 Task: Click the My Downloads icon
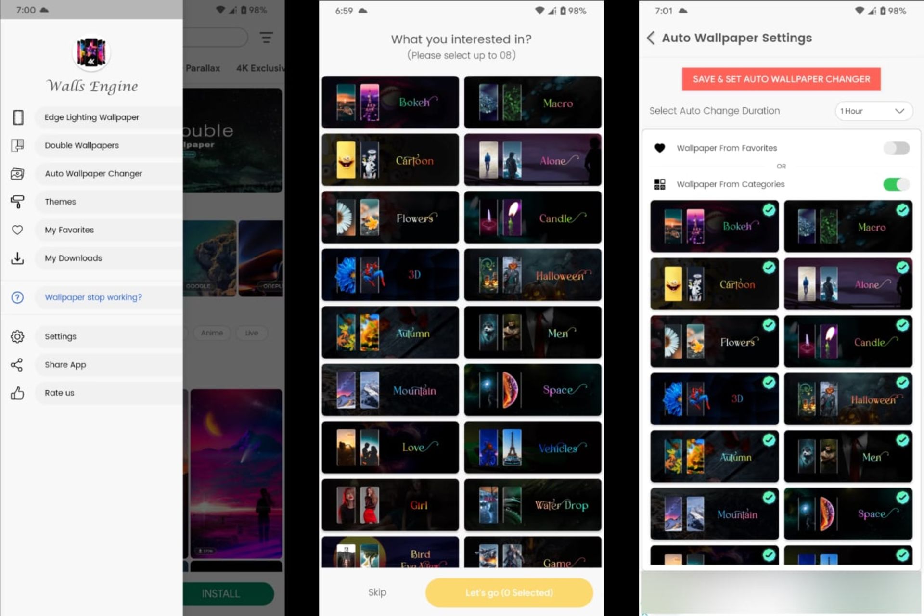[19, 258]
